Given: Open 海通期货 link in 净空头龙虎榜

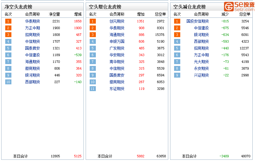Looking at the screenshot, I should 32,62.
